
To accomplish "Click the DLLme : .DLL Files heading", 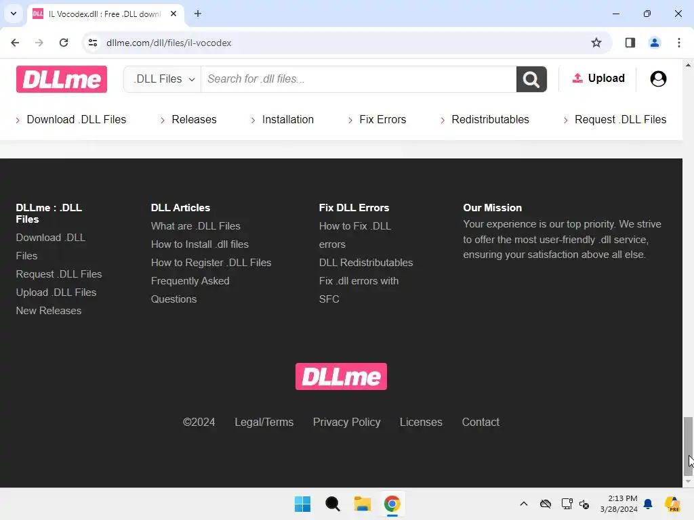I will (49, 213).
